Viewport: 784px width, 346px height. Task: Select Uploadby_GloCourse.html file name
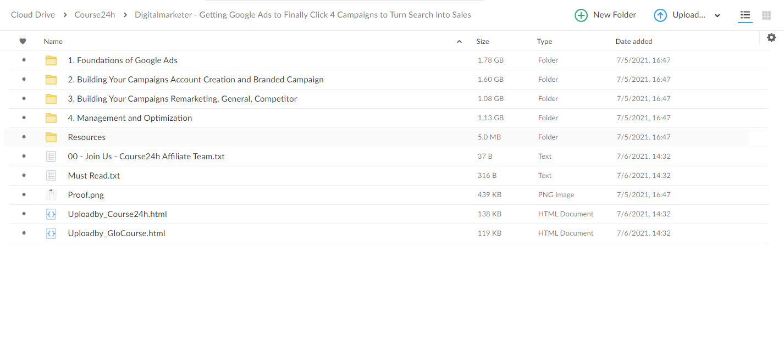click(x=117, y=233)
